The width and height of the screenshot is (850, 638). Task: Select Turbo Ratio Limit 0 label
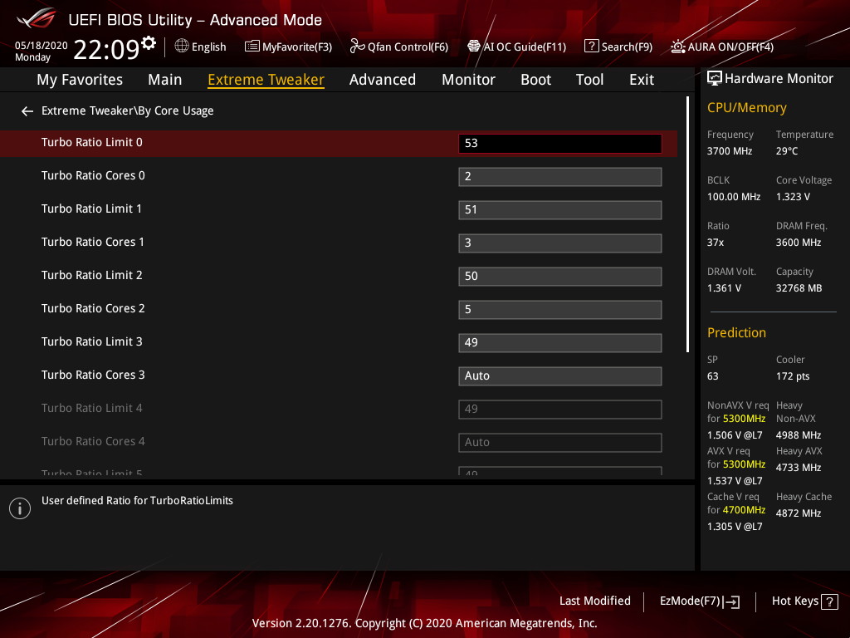(91, 142)
